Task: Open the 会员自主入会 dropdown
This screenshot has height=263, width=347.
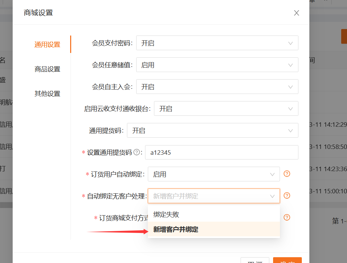Action: [x=217, y=87]
